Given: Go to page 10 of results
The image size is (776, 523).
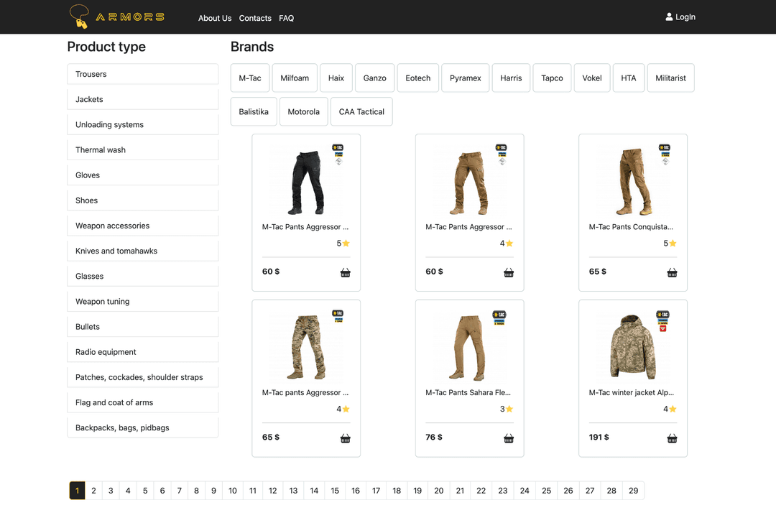Looking at the screenshot, I should 233,491.
